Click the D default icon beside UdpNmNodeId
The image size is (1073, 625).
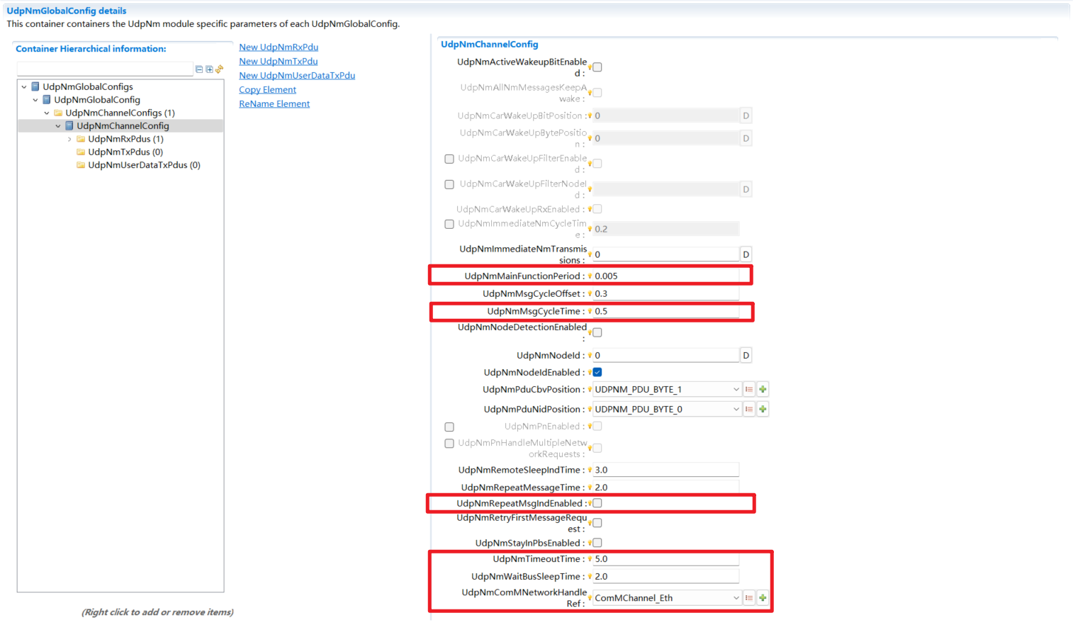[745, 354]
